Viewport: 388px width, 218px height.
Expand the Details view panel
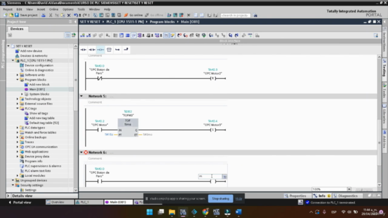click(8, 196)
